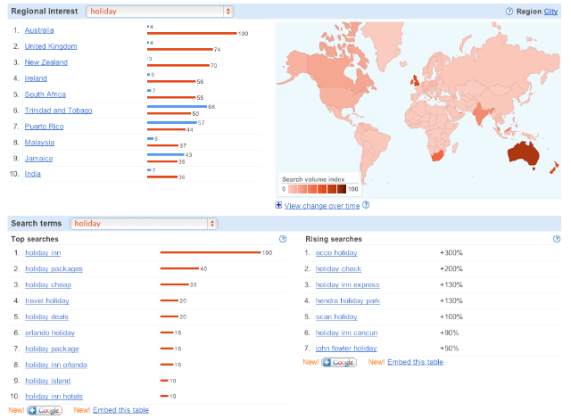
Task: Click Trinidad and Tobago's blue bar valued 68
Action: (177, 107)
